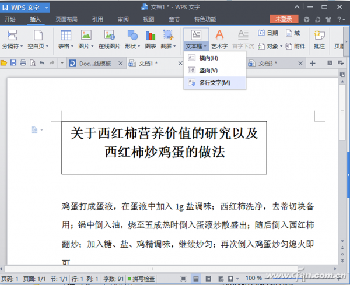The width and height of the screenshot is (350, 285).
Task: Expand the 对象 dropdown arrow
Action: click(x=281, y=47)
